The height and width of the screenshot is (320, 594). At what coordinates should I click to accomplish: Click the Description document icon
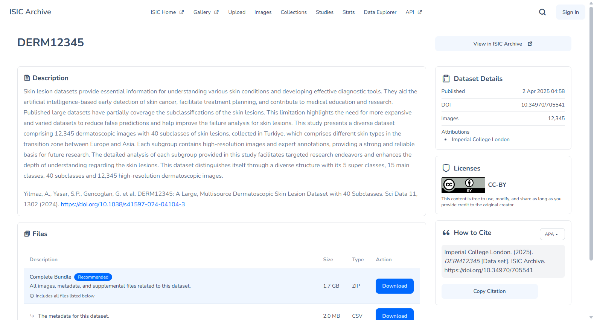point(27,78)
